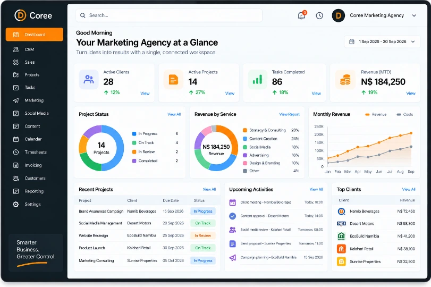
Task: Click the Desert Motors client logo
Action: click(x=341, y=224)
